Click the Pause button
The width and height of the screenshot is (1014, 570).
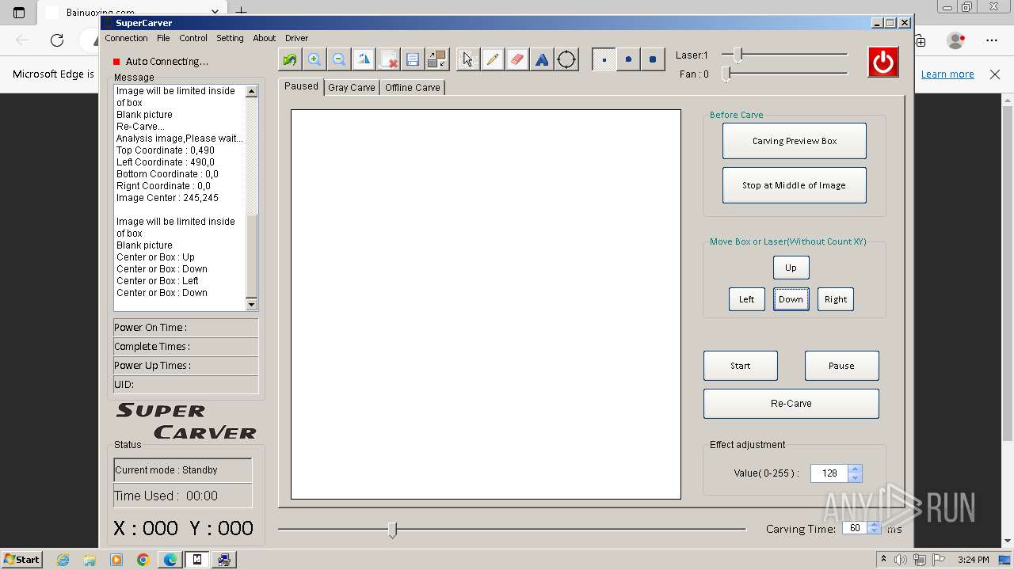pos(841,366)
